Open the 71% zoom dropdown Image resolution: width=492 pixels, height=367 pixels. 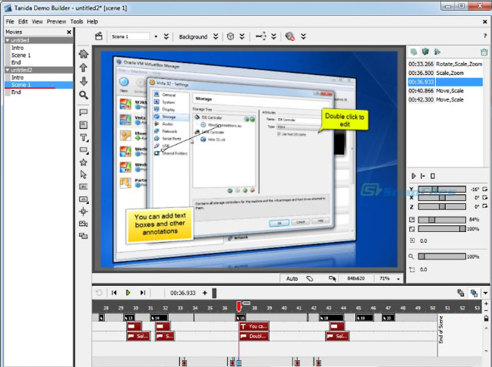pyautogui.click(x=398, y=278)
